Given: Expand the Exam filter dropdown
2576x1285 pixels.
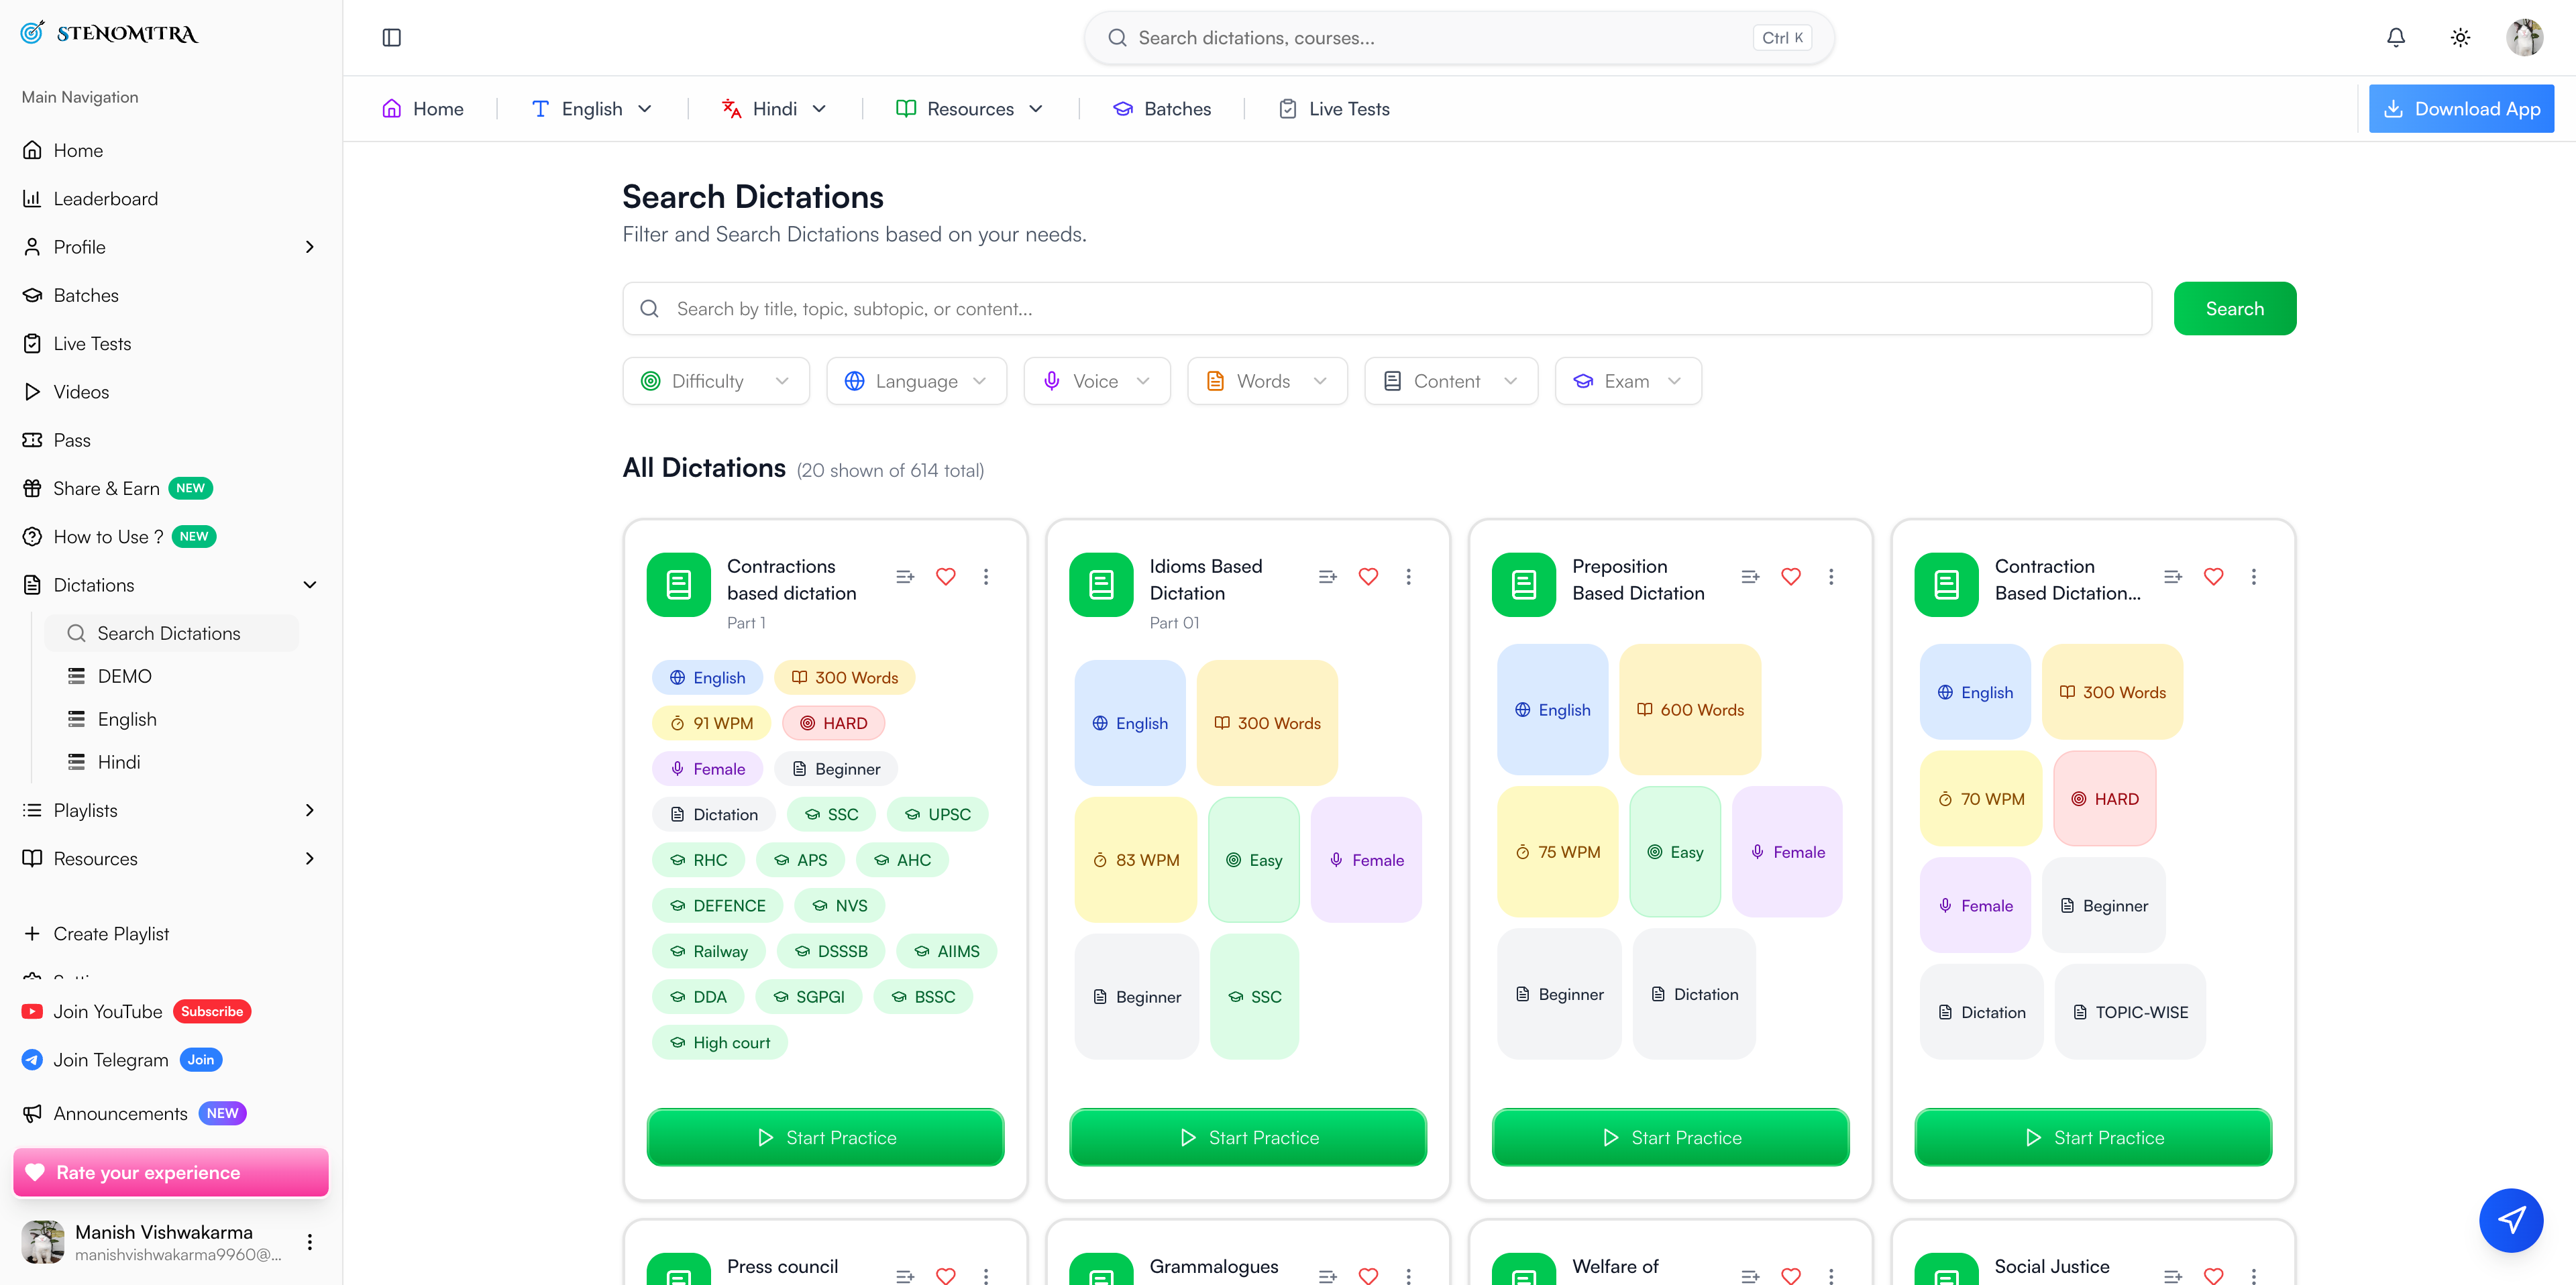Looking at the screenshot, I should coord(1627,381).
